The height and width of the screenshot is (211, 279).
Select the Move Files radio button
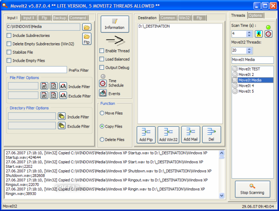102,113
